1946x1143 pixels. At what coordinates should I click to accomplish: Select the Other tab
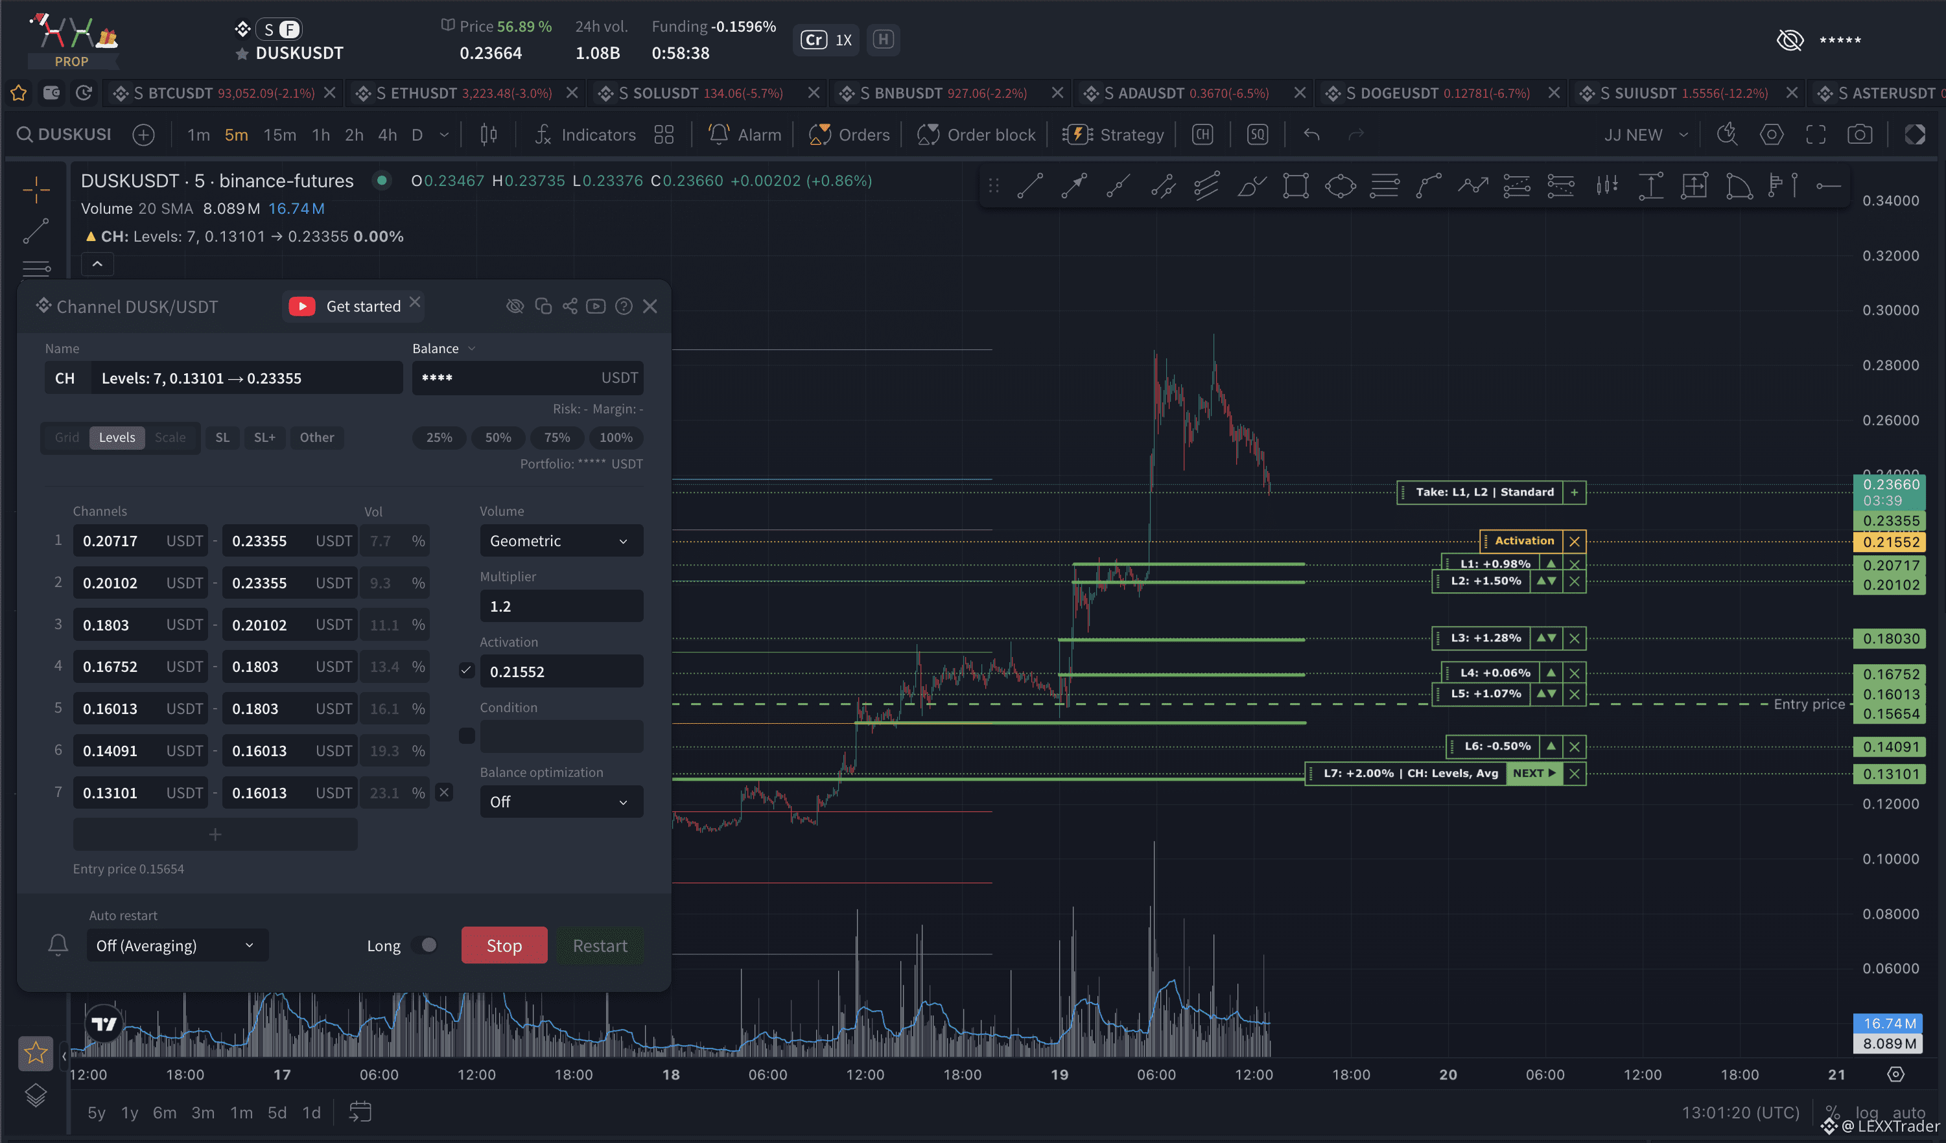[x=316, y=437]
